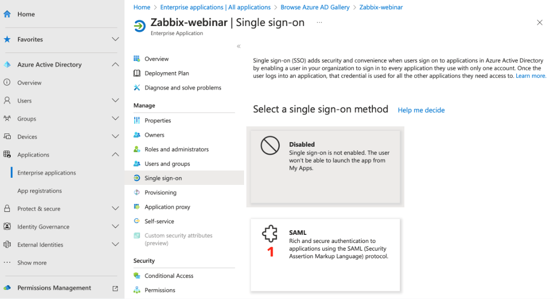Switch to Overview in the application menu
Screen dimensions: 553x299
[156, 59]
